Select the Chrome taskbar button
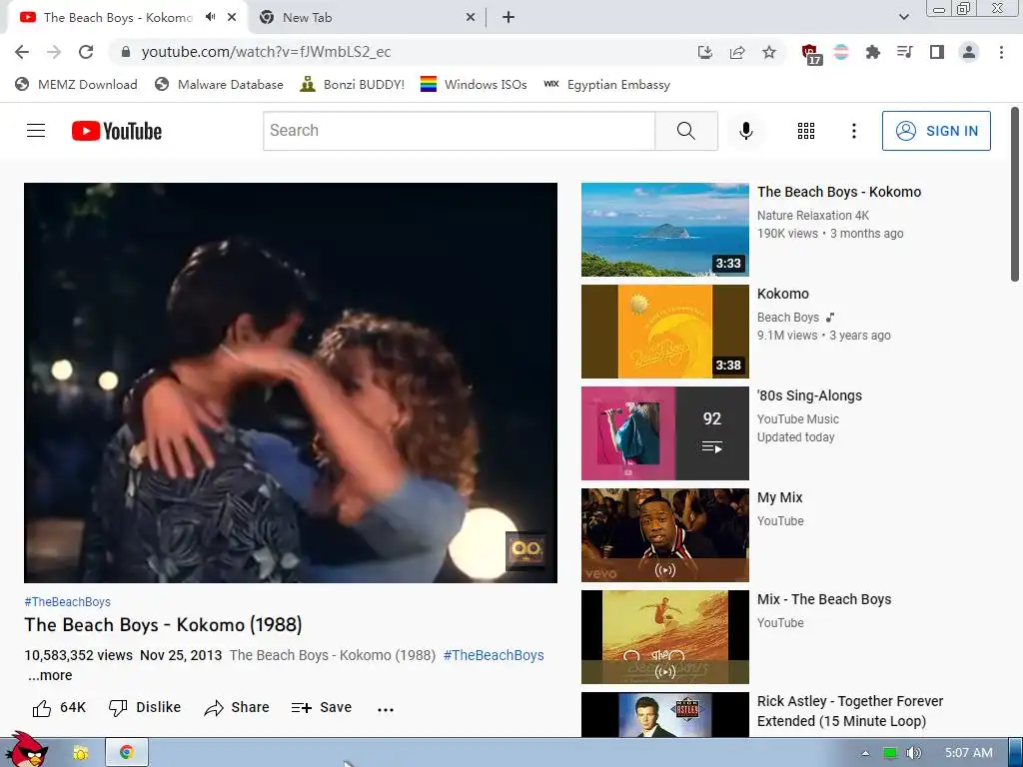The height and width of the screenshot is (767, 1023). pyautogui.click(x=127, y=753)
